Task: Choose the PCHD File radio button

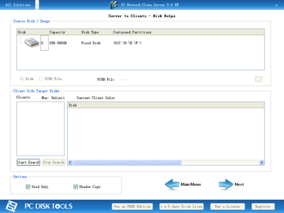Action: (40, 79)
